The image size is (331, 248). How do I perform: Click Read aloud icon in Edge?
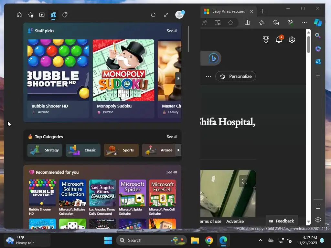tap(205, 23)
